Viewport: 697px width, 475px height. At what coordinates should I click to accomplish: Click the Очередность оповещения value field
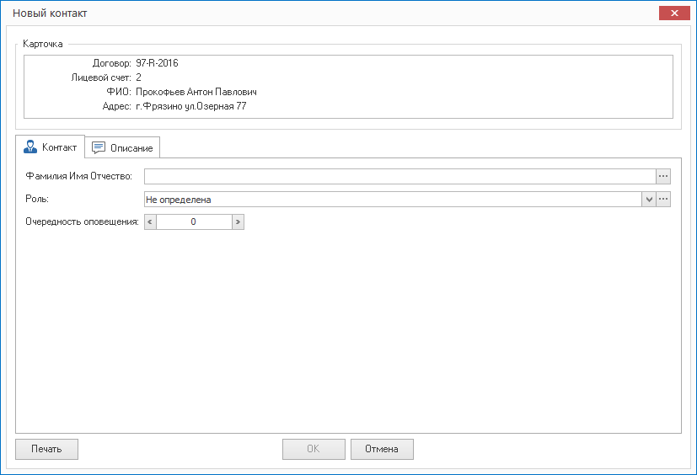tap(194, 221)
